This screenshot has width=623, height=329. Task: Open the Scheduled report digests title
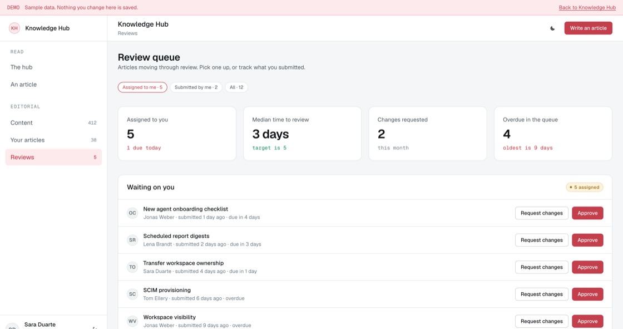(176, 236)
